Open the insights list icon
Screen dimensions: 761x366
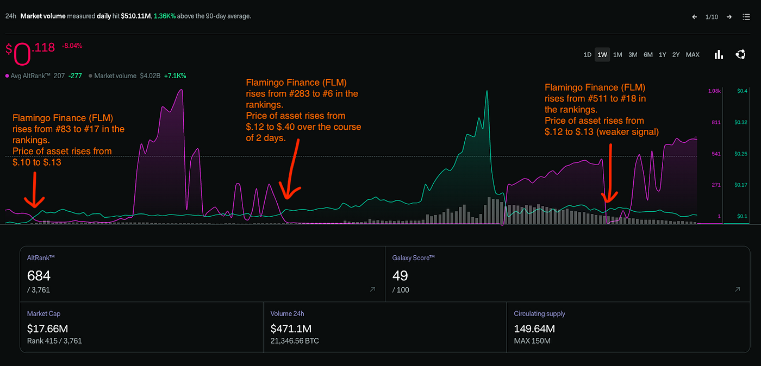point(746,17)
